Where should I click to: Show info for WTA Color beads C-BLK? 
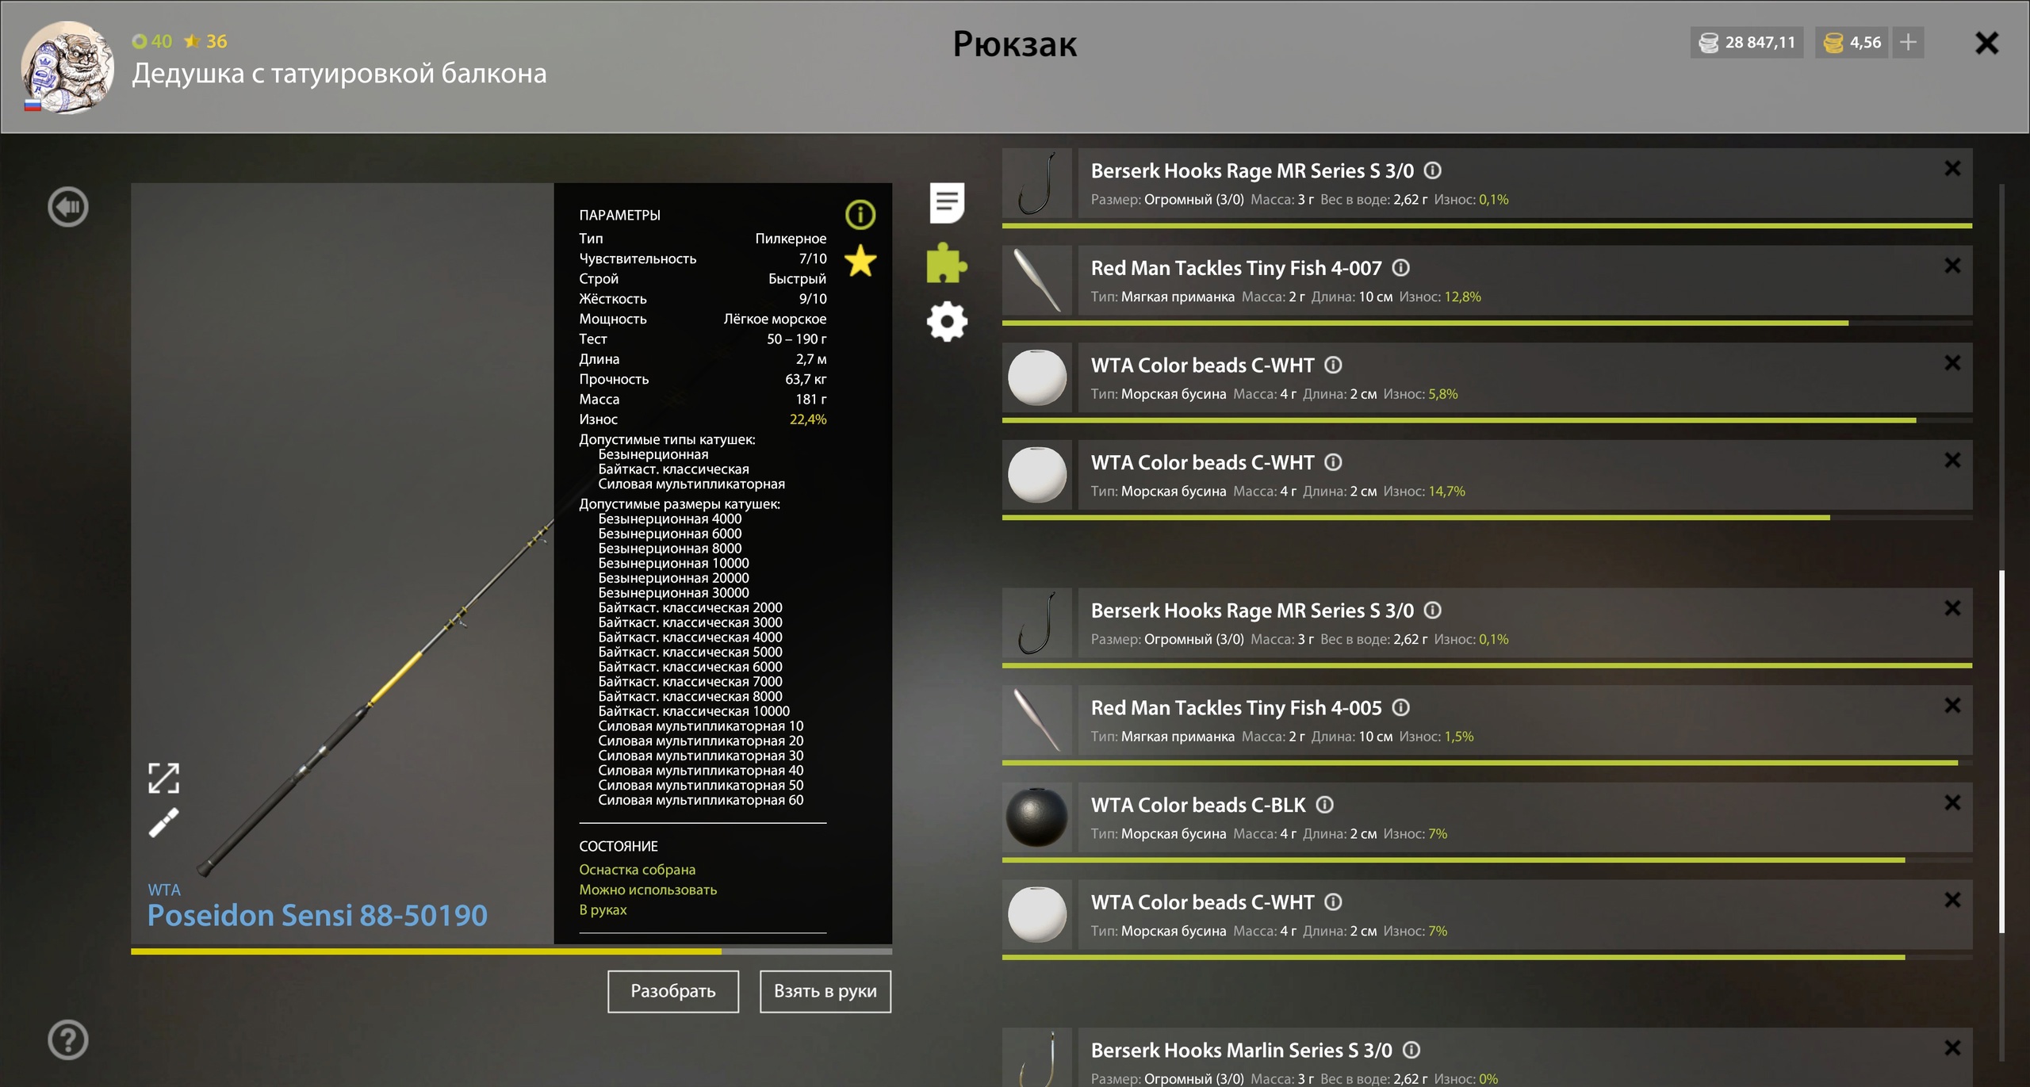click(x=1325, y=805)
